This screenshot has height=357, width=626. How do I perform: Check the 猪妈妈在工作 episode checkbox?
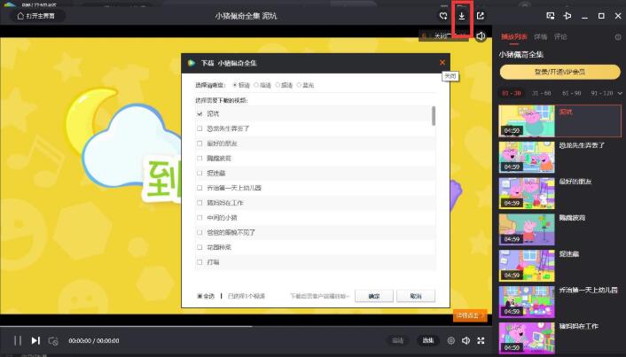click(x=200, y=203)
